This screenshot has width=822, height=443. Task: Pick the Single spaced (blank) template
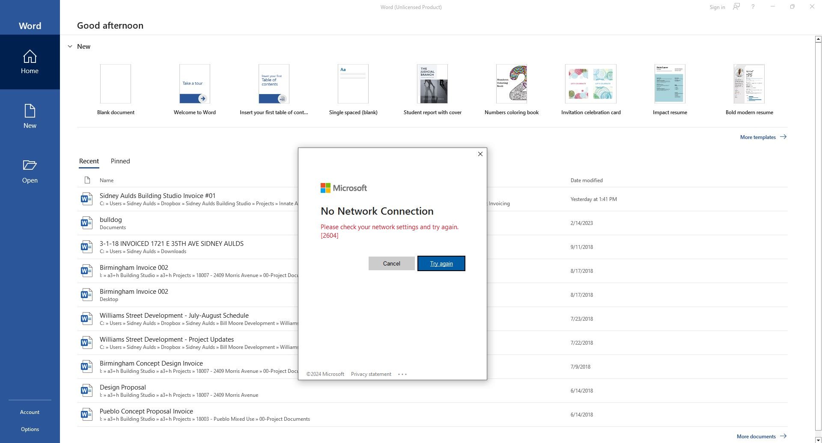click(353, 90)
